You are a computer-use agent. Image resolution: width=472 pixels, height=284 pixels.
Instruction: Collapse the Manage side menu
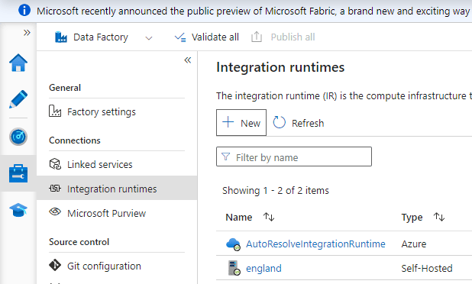point(188,60)
